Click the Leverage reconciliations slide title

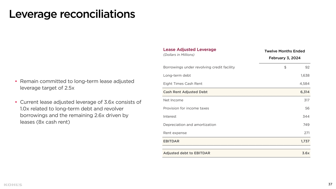[x=72, y=14]
